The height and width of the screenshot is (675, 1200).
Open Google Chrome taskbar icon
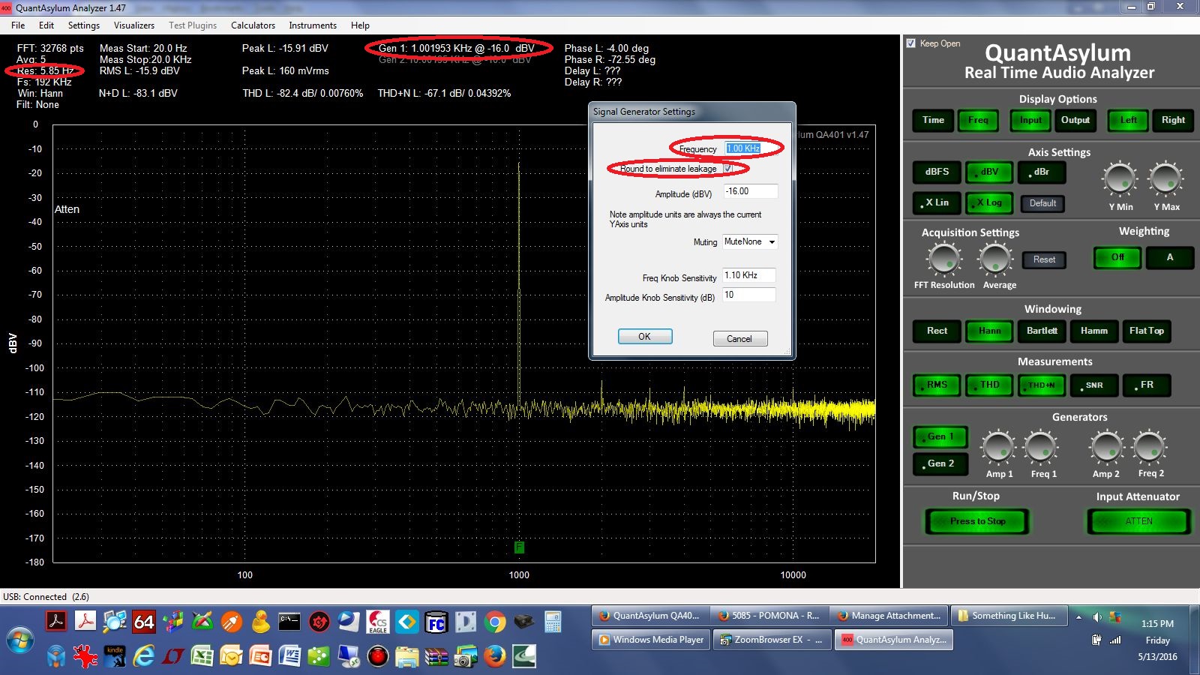click(495, 622)
